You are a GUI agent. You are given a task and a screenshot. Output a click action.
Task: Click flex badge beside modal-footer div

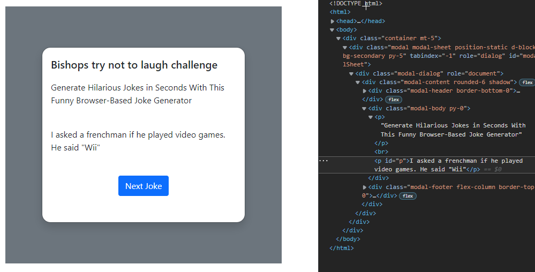point(408,196)
